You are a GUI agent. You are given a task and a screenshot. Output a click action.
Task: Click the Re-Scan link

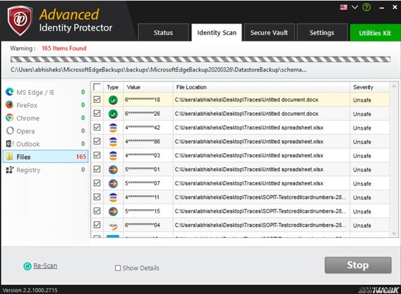[45, 265]
